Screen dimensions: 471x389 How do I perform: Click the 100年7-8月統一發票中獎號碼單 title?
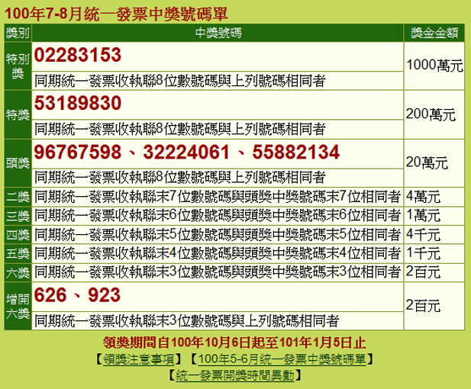pyautogui.click(x=116, y=14)
